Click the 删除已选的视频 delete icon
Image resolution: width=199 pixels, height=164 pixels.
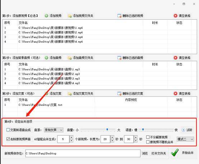(x=119, y=16)
